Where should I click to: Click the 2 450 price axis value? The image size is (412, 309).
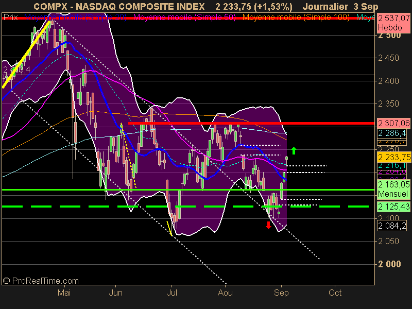388,58
